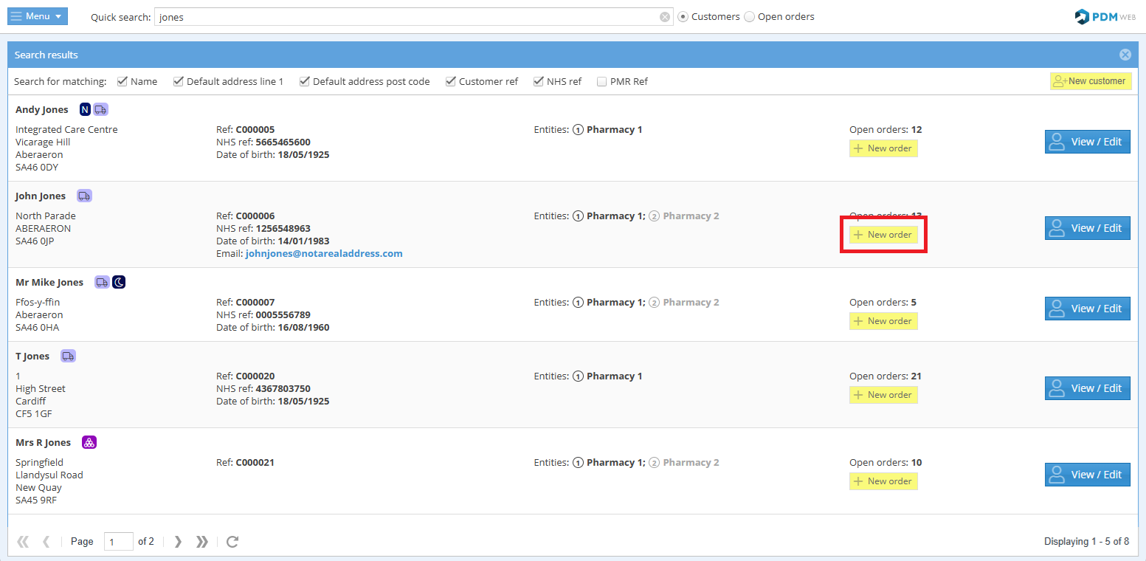This screenshot has width=1146, height=561.
Task: Click the delivery truck icon beside John Jones
Action: coord(84,196)
